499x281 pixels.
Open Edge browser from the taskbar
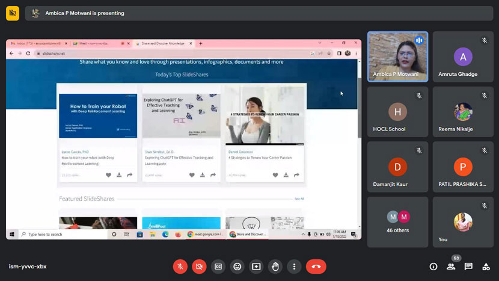(165, 235)
